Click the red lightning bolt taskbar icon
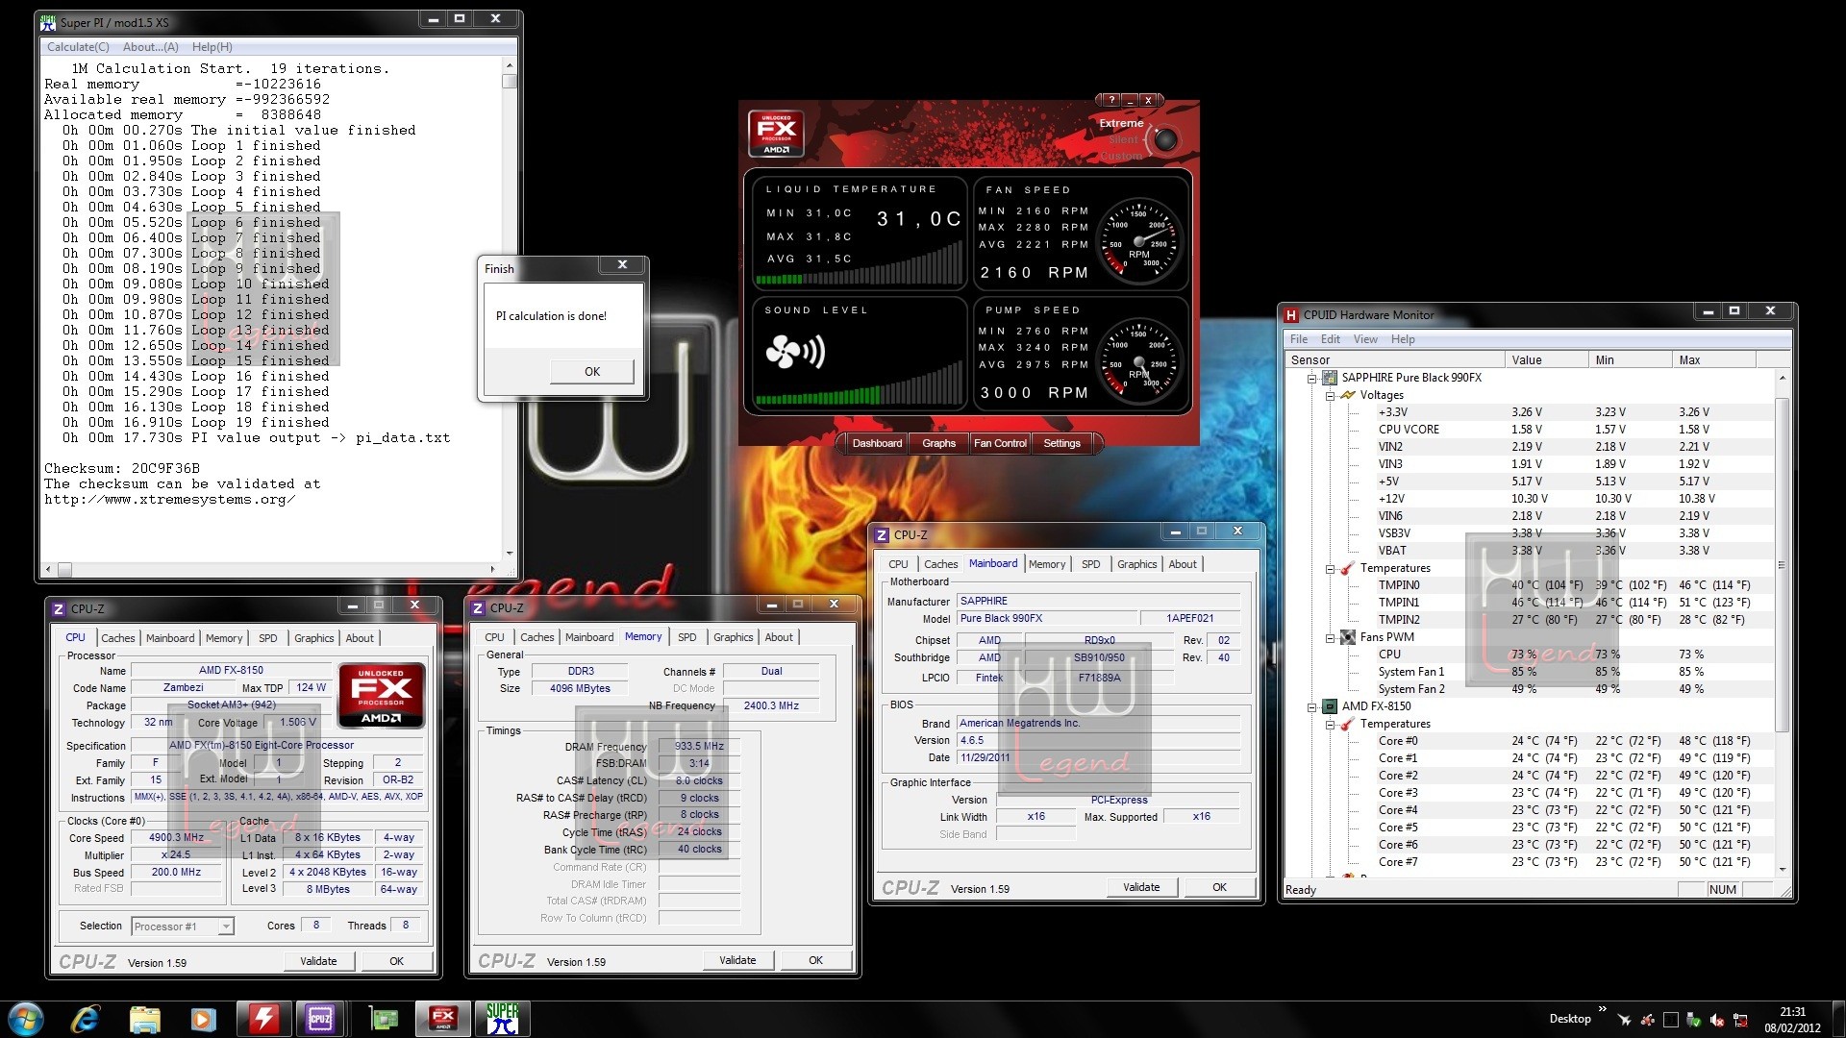 coord(263,1019)
